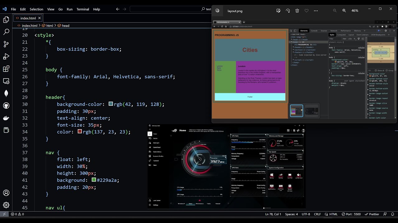398x223 pixels.
Task: Open the Spaces: 4 indentation selector
Action: 291,214
